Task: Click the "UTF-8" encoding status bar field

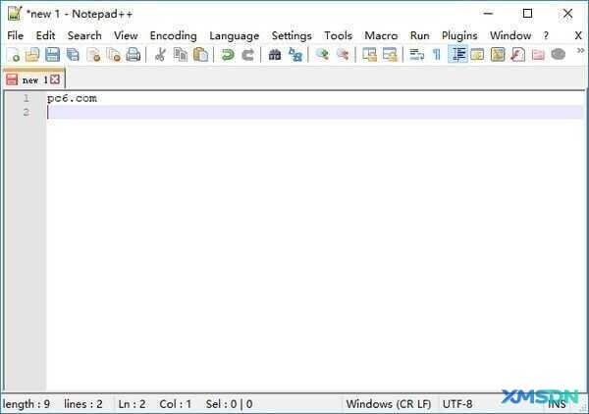Action: [457, 404]
